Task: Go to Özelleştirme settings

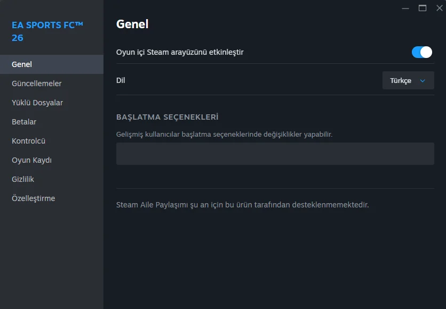Action: pyautogui.click(x=33, y=198)
